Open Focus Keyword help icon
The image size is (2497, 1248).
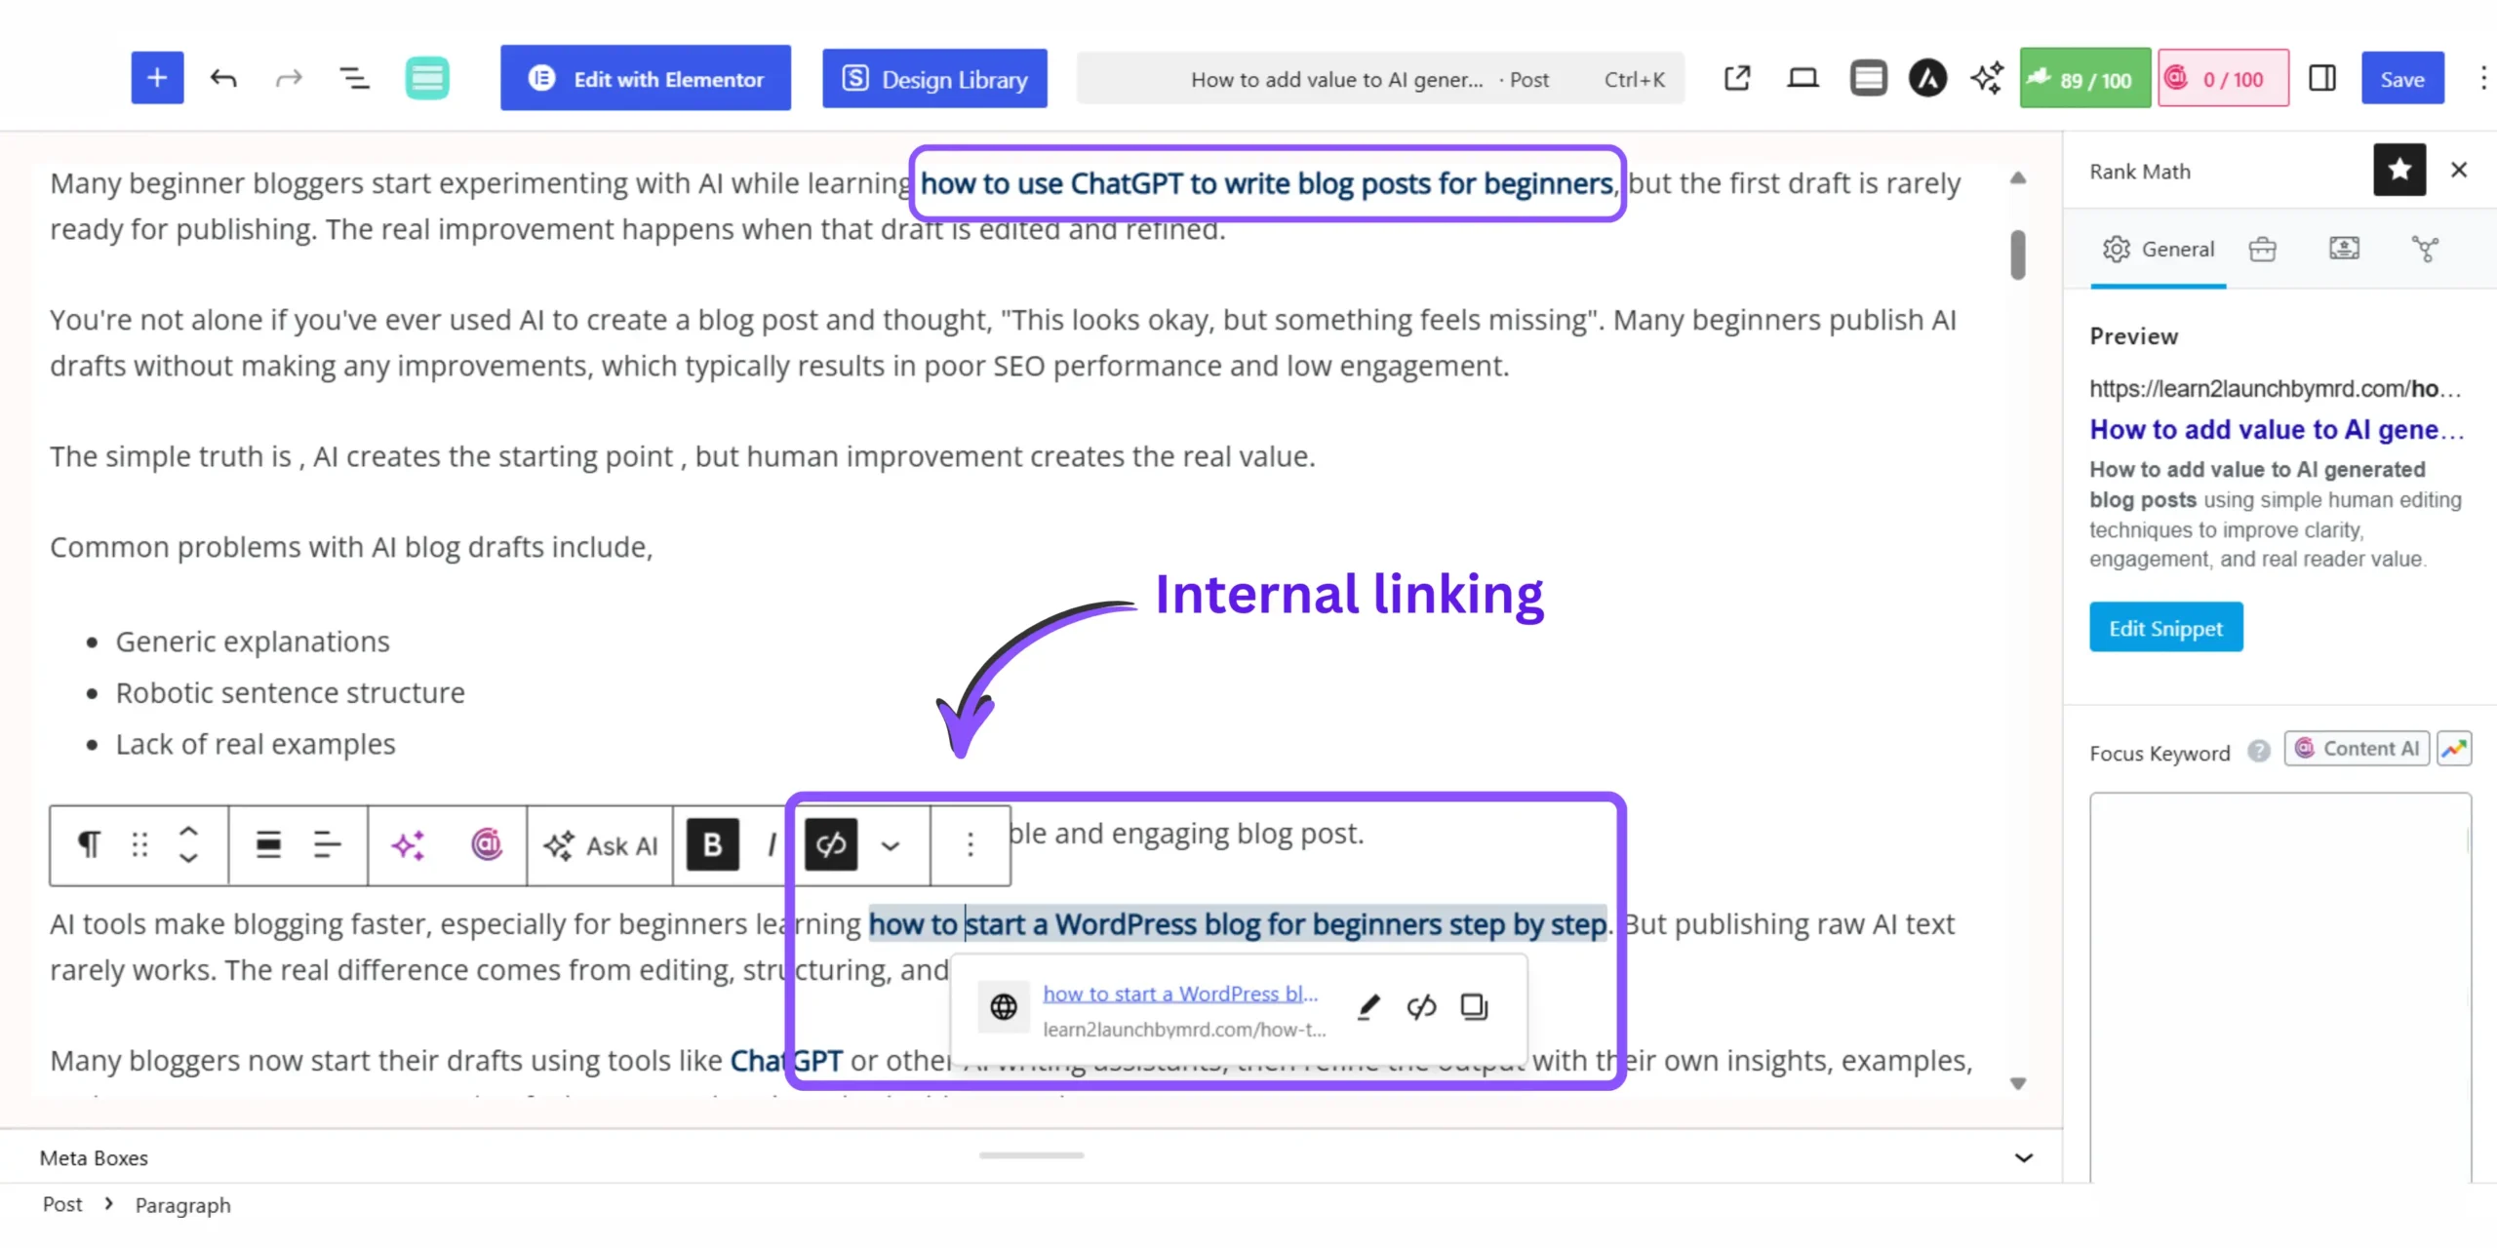coord(2259,752)
